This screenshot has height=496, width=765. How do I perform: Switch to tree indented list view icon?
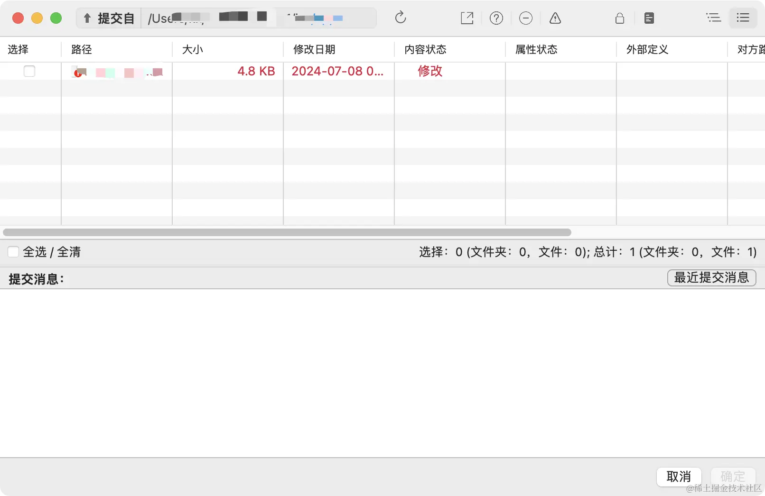point(713,18)
